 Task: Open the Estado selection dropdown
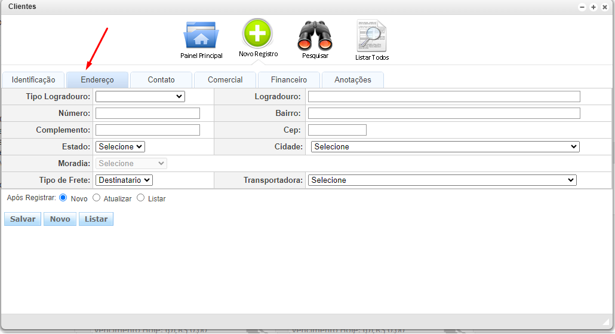click(120, 146)
